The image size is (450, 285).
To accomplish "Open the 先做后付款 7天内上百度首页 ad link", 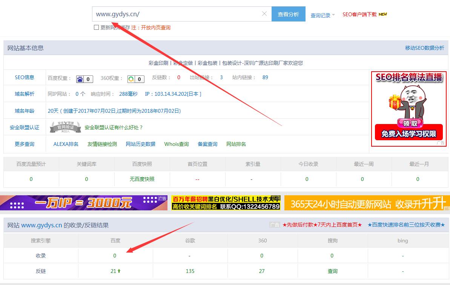I will point(322,225).
